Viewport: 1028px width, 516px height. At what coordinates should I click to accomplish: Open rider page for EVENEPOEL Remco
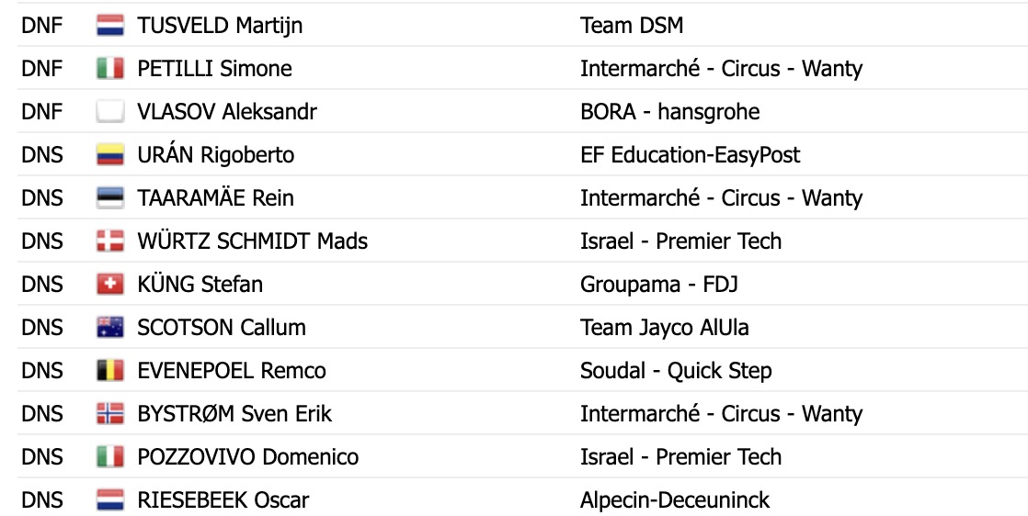point(232,371)
